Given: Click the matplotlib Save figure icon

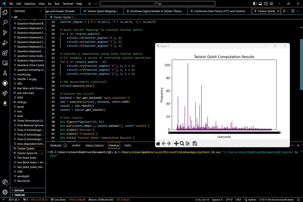Looking at the screenshot, I should pyautogui.click(x=195, y=143).
